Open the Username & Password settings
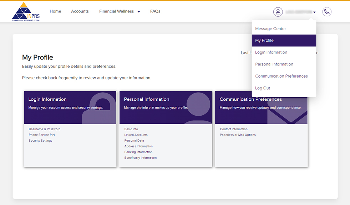Image resolution: width=350 pixels, height=205 pixels. 44,129
